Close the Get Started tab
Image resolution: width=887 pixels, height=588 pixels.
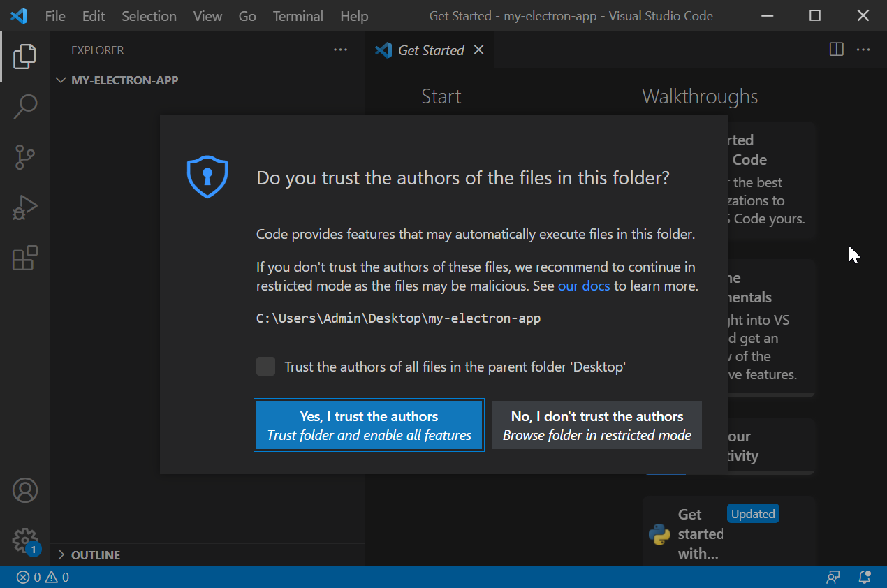478,50
